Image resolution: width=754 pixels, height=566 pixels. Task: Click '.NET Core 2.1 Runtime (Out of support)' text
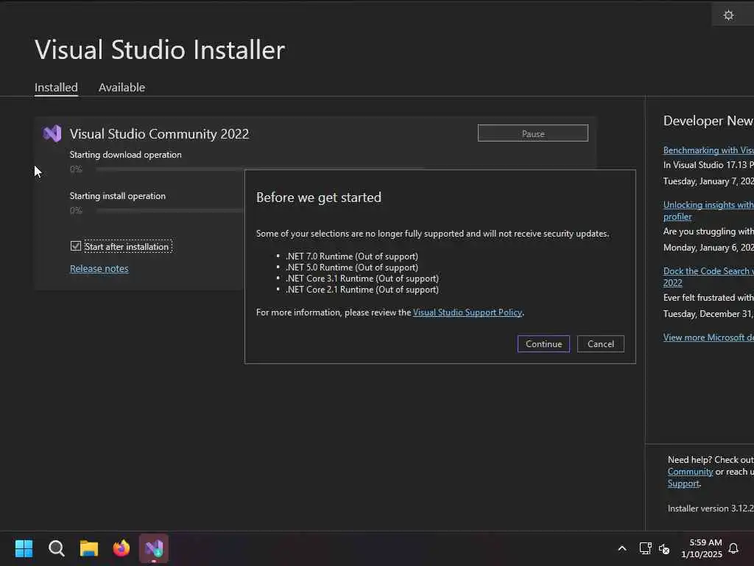[362, 290]
